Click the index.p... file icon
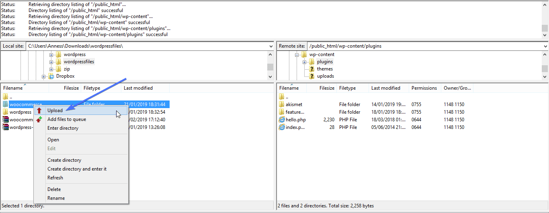 pos(282,127)
